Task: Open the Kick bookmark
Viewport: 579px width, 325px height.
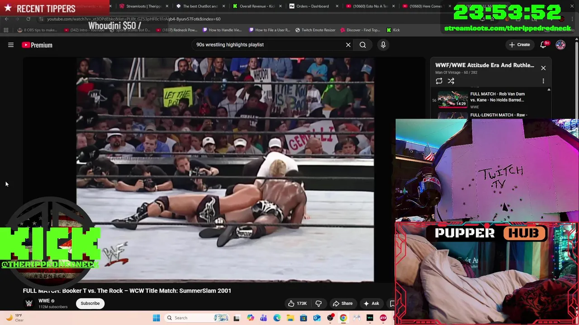Action: tap(393, 30)
